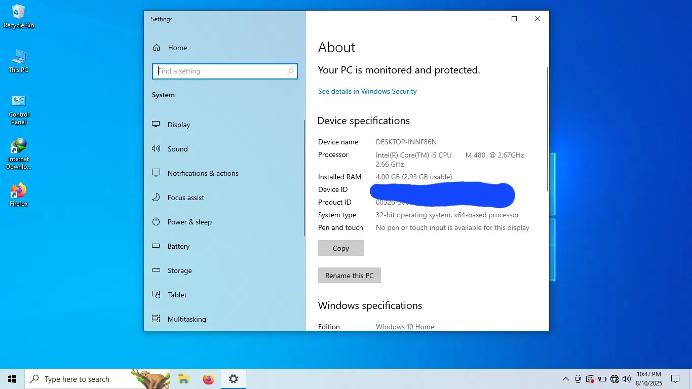
Task: Open Notifications & actions settings
Action: click(203, 173)
